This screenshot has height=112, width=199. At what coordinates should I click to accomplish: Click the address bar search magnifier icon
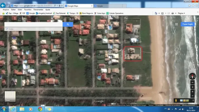55,6
